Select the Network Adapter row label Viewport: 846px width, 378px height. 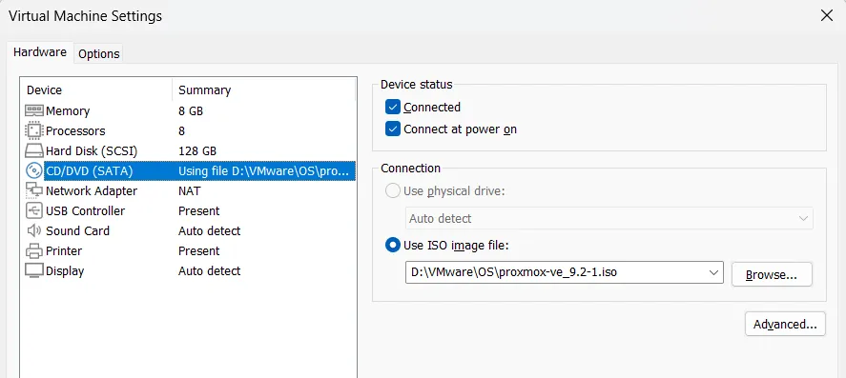[92, 191]
